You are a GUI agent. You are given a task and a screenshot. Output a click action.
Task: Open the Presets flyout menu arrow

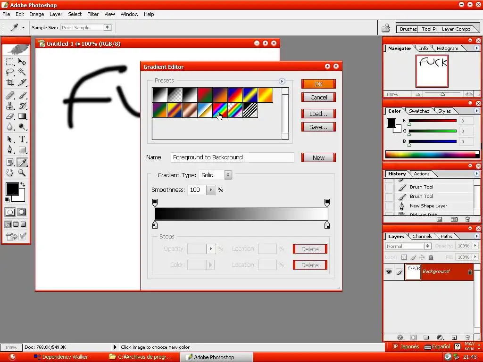tap(282, 81)
